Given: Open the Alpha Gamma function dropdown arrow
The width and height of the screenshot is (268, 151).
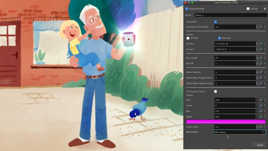Looking at the screenshot, I should tap(264, 72).
